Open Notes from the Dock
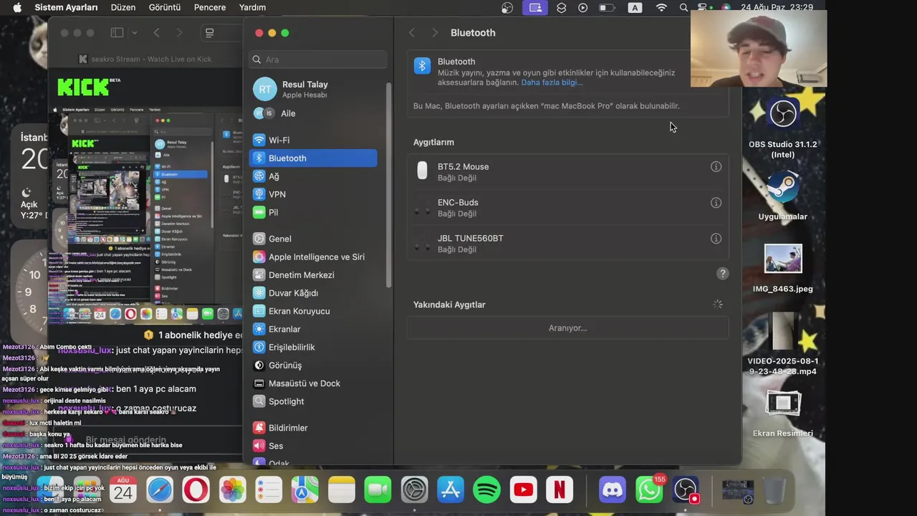 (x=342, y=490)
